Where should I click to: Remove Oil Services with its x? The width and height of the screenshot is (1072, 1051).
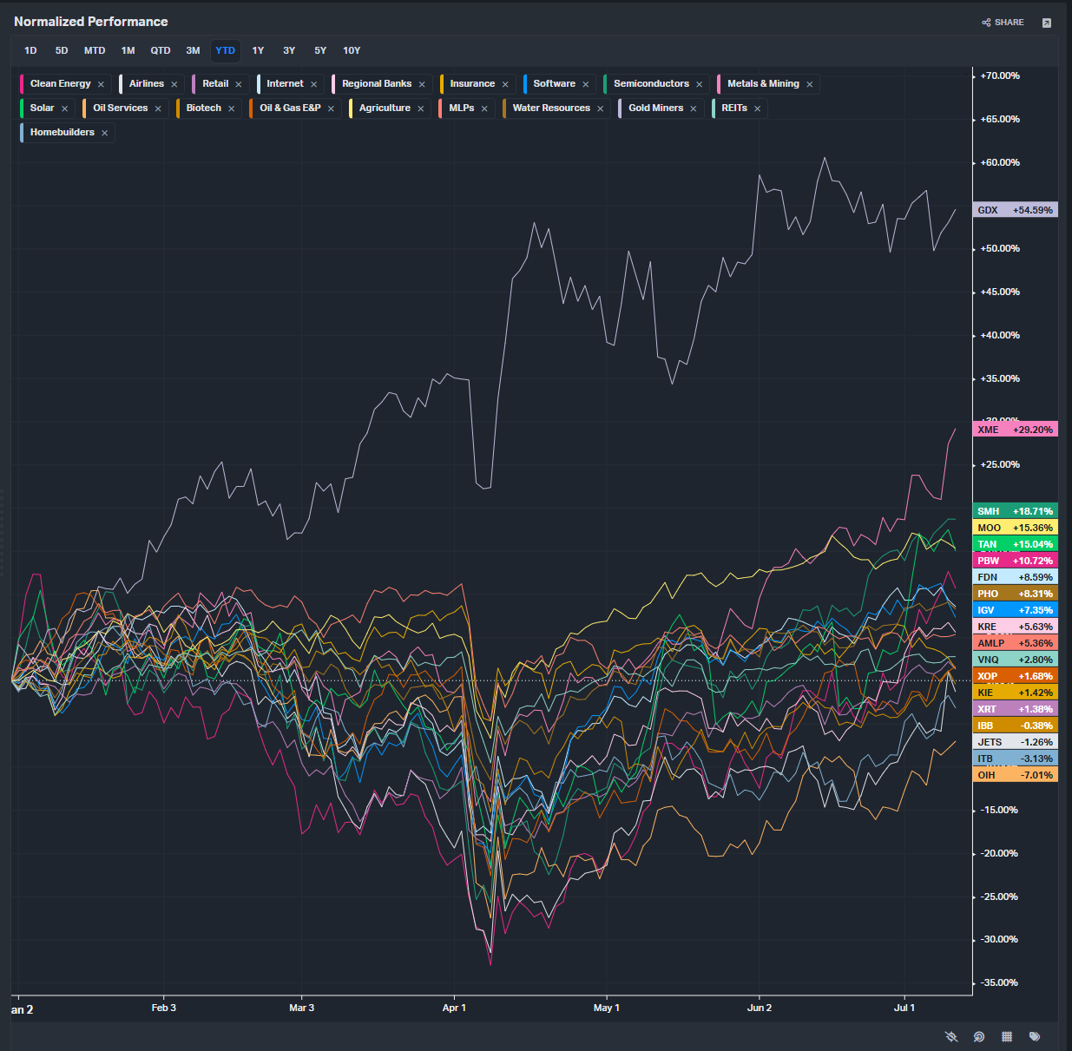tap(158, 108)
